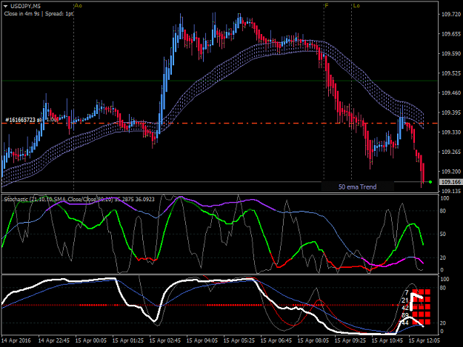Viewport: 463px width, 347px height.
Task: Open the chart menu triangle beside USDJPY,M5
Action: (6, 6)
